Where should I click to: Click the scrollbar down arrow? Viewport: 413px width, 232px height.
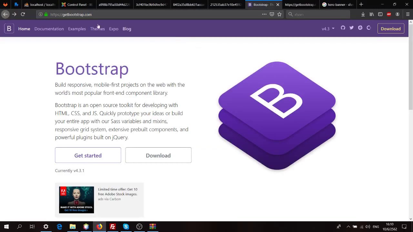pyautogui.click(x=410, y=219)
